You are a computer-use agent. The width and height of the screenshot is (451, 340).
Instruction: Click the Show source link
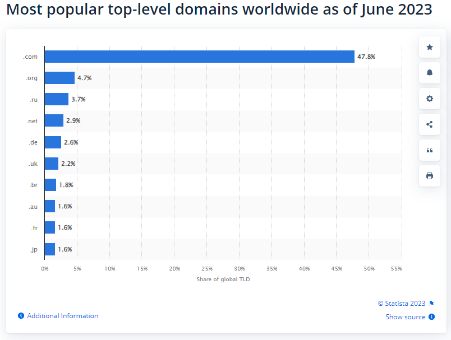(x=405, y=317)
